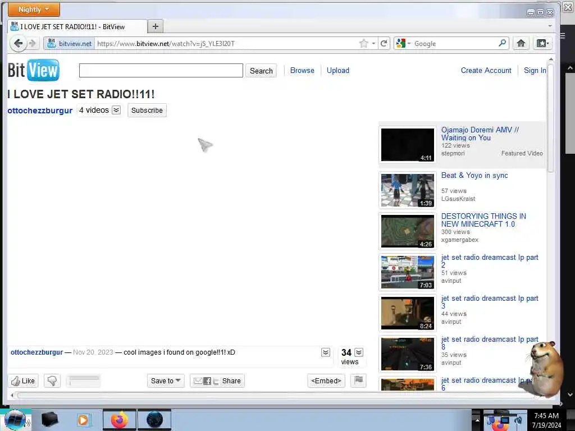Open the search engine selector dropdown
Viewport: 575px width, 431px height.
403,43
